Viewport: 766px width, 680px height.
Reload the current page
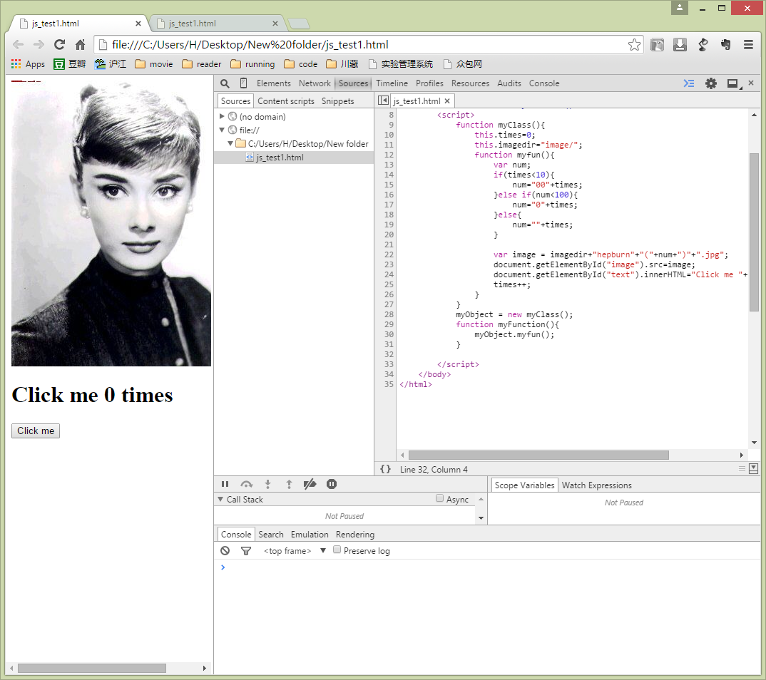[x=60, y=45]
